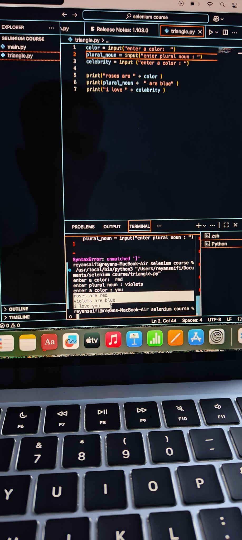Open new terminal launch profile dropdown
Screen dimensions: 242x540
tap(204, 226)
